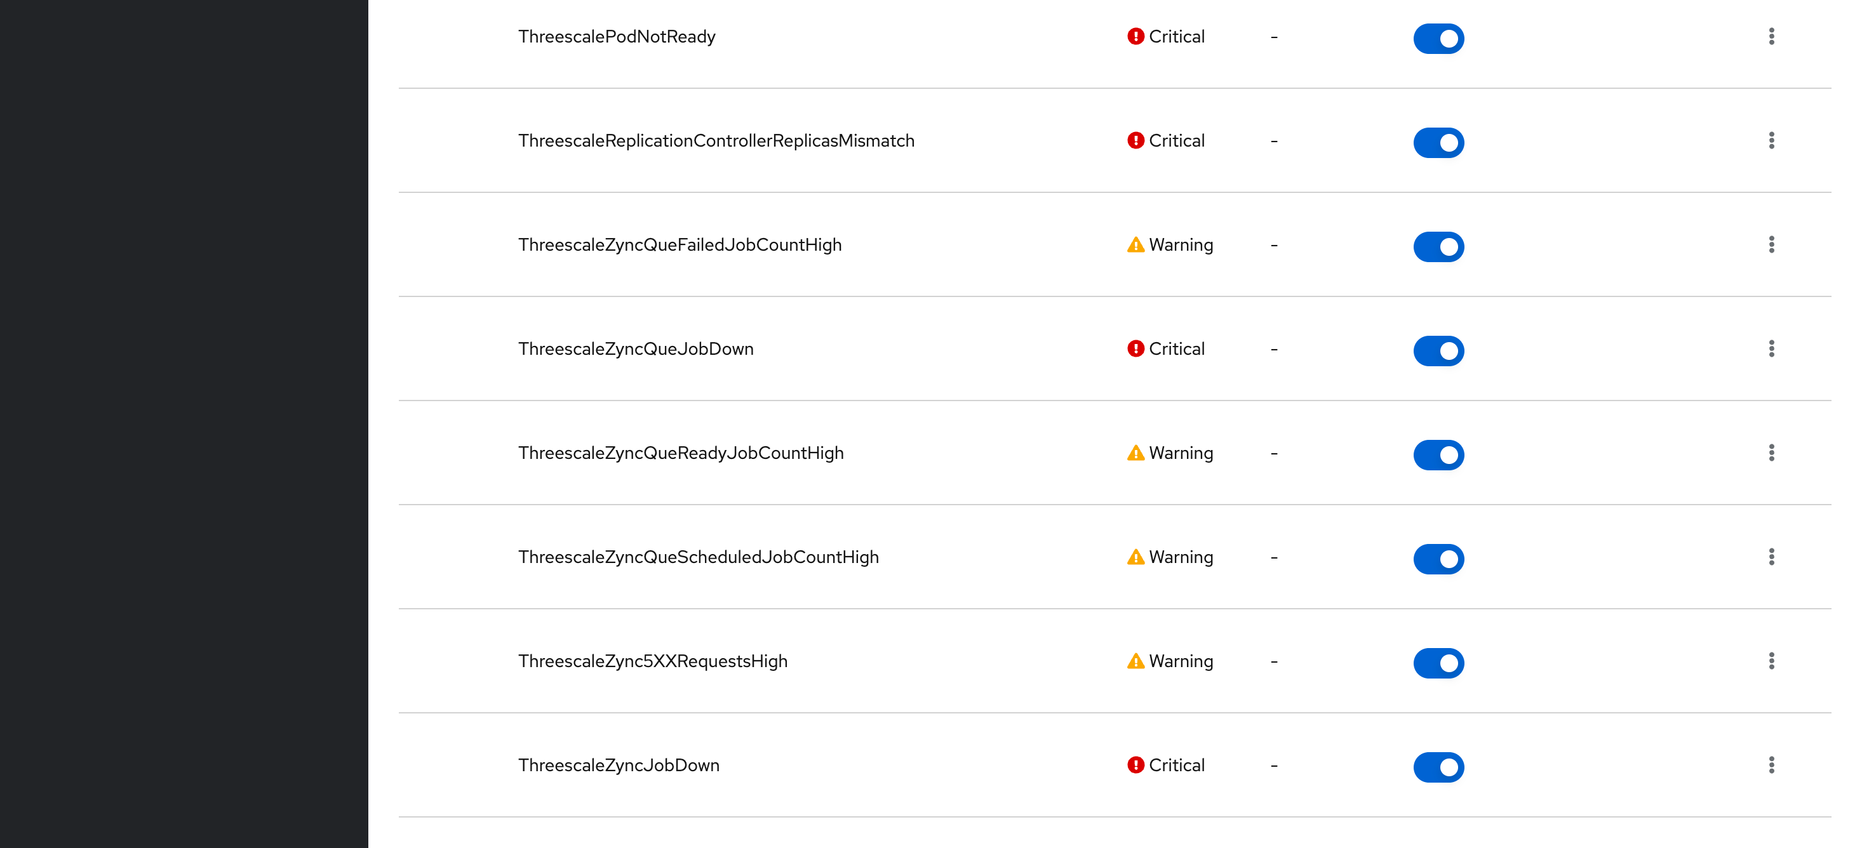
Task: Open actions menu for ThreescaleZyncQueReadyJobCountHigh
Action: click(x=1771, y=453)
